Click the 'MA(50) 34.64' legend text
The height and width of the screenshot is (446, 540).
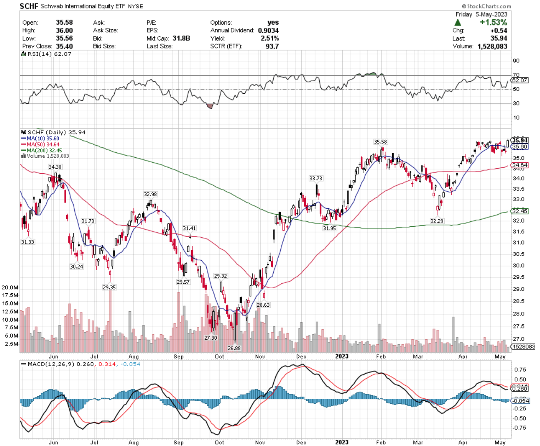tap(43, 145)
